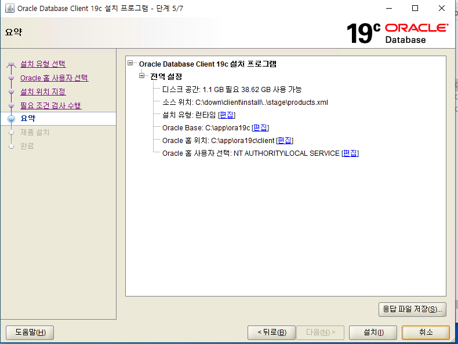
Task: Edit the Oracle Base path
Action: [260, 128]
